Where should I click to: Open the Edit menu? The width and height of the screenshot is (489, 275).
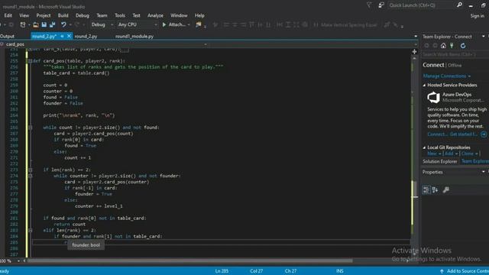click(8, 15)
